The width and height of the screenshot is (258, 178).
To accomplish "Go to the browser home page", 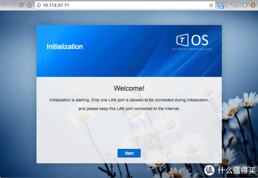I will tap(29, 6).
